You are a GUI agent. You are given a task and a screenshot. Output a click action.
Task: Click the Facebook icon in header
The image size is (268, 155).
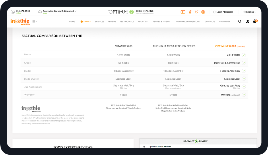point(190,12)
